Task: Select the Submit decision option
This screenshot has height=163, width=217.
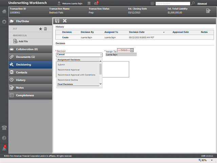Action: click(61, 65)
